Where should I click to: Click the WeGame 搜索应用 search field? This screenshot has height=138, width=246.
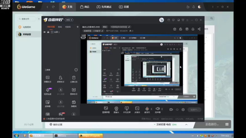(27, 19)
